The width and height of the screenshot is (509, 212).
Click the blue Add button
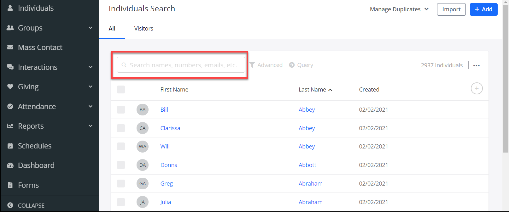[x=483, y=9]
